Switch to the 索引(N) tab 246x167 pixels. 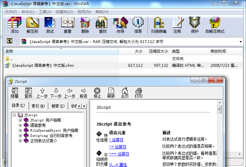pyautogui.click(x=38, y=106)
